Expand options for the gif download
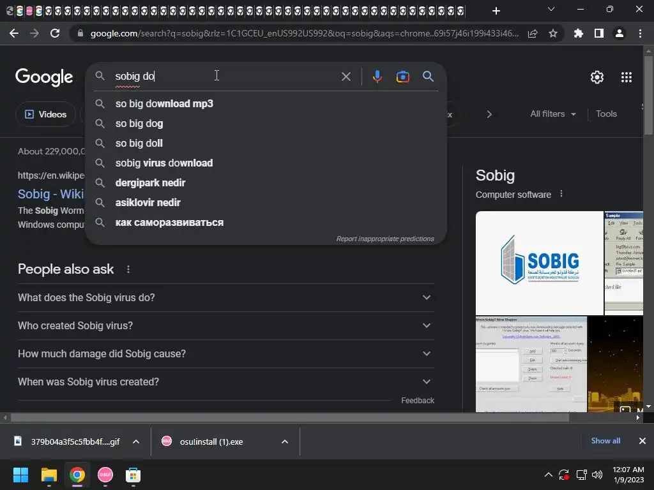Image resolution: width=654 pixels, height=490 pixels. point(136,442)
